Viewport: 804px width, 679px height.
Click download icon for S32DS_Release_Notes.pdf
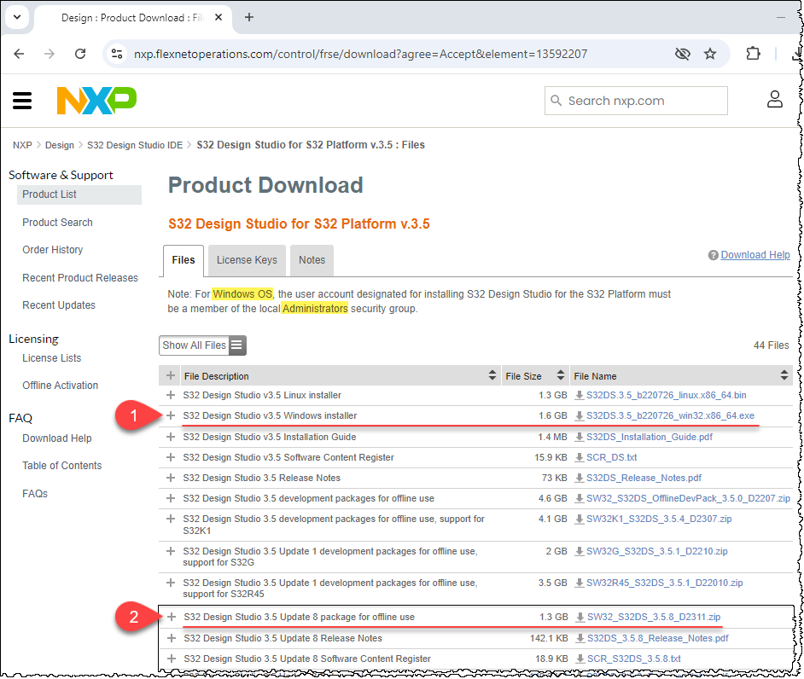[x=580, y=479]
